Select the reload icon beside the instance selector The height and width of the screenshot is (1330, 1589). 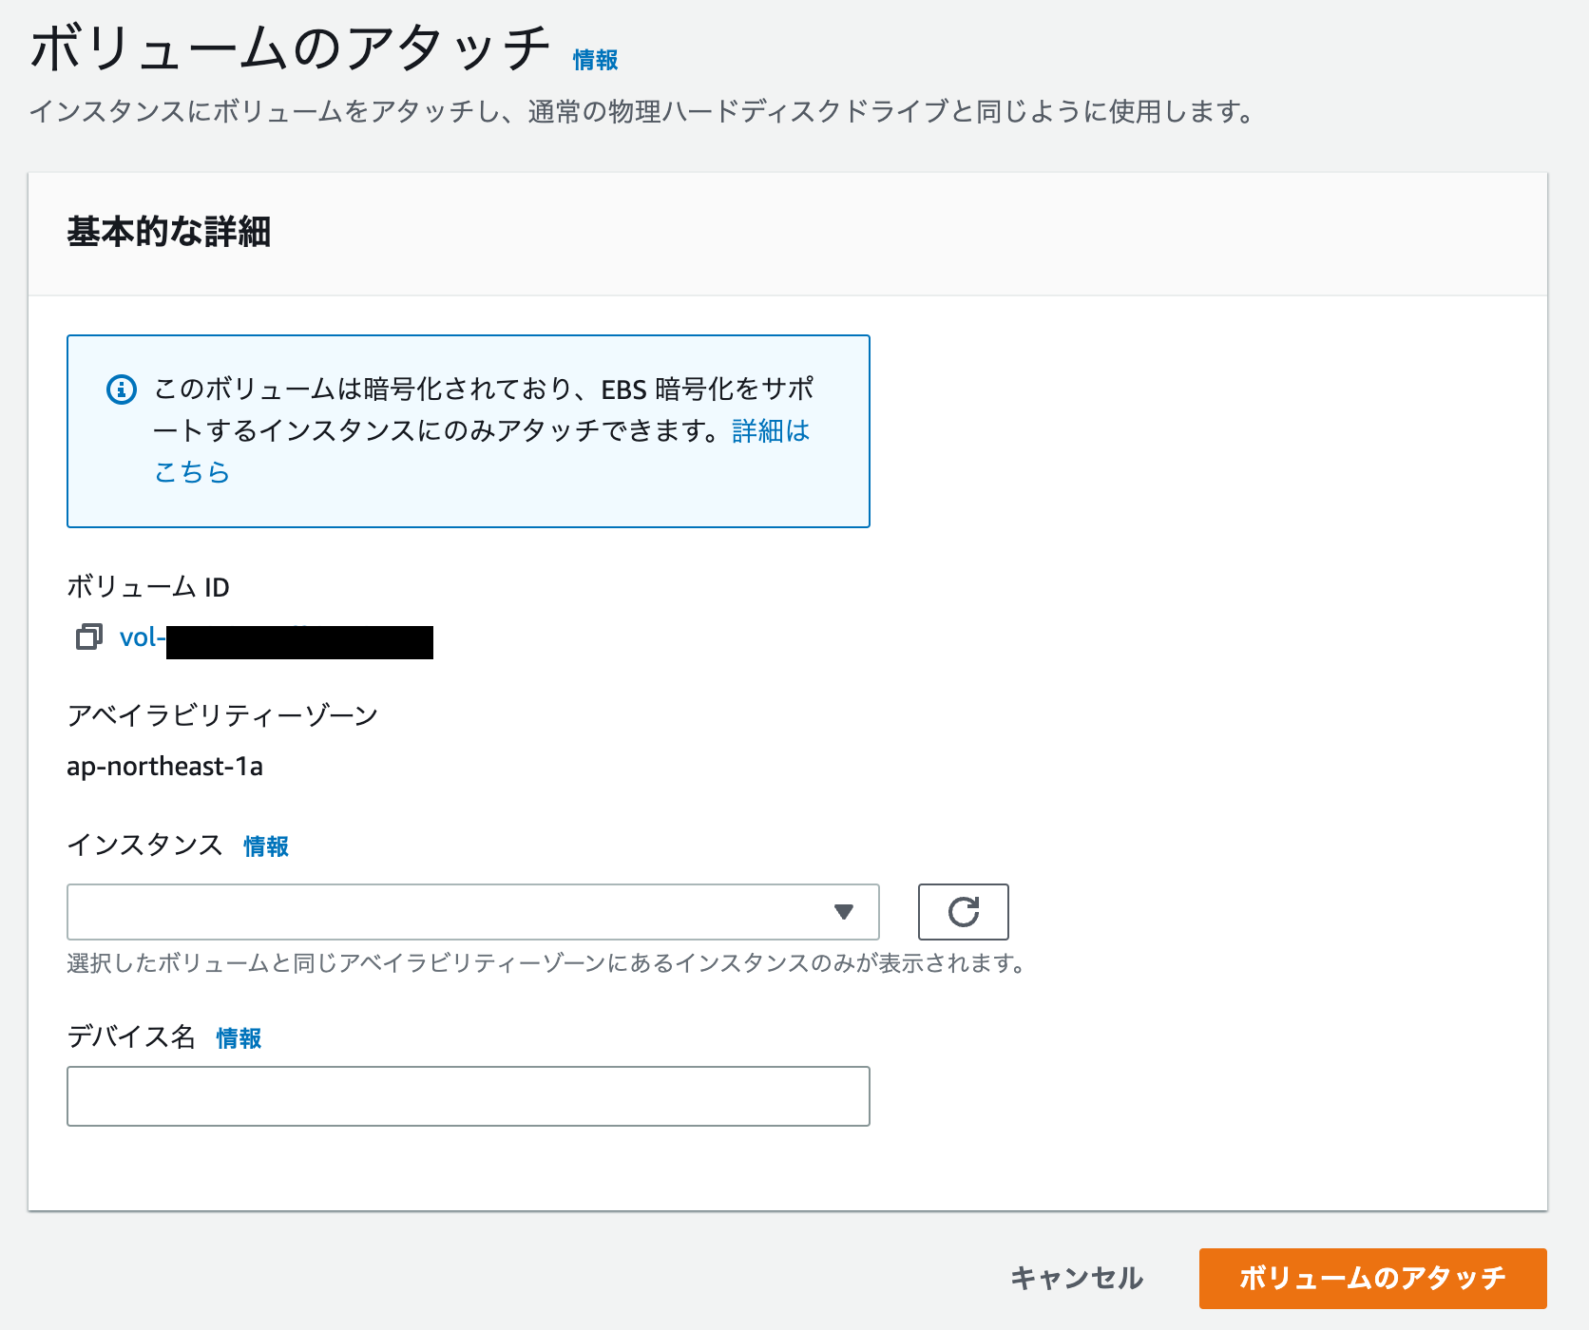click(963, 911)
